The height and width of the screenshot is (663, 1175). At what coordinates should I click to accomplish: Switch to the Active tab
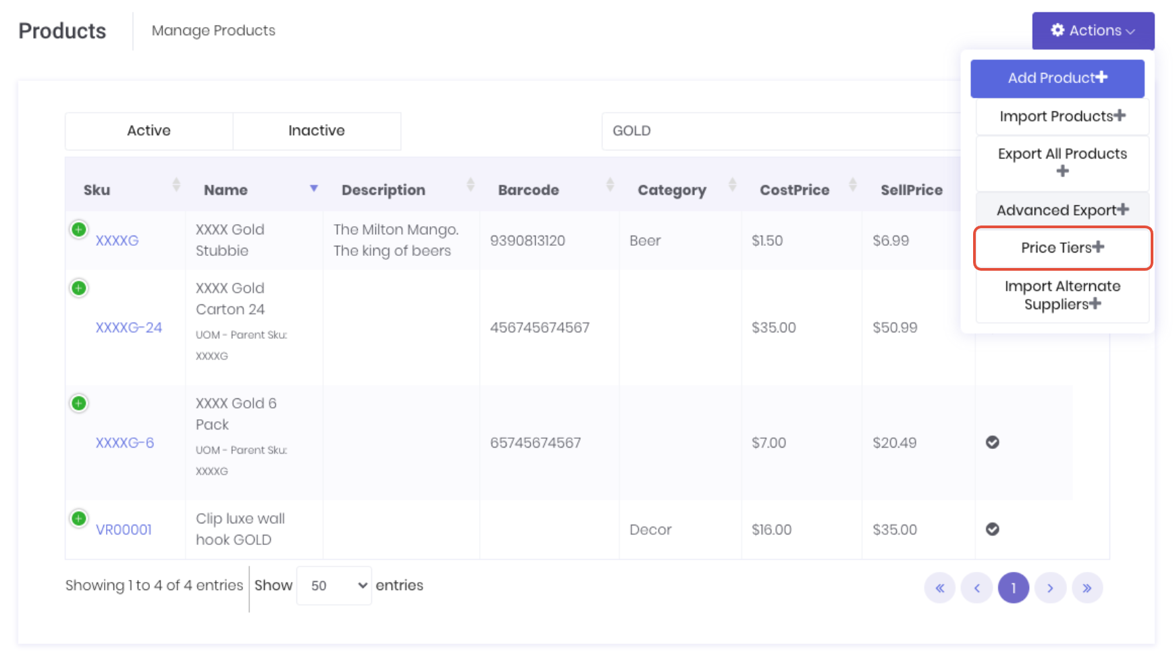149,131
